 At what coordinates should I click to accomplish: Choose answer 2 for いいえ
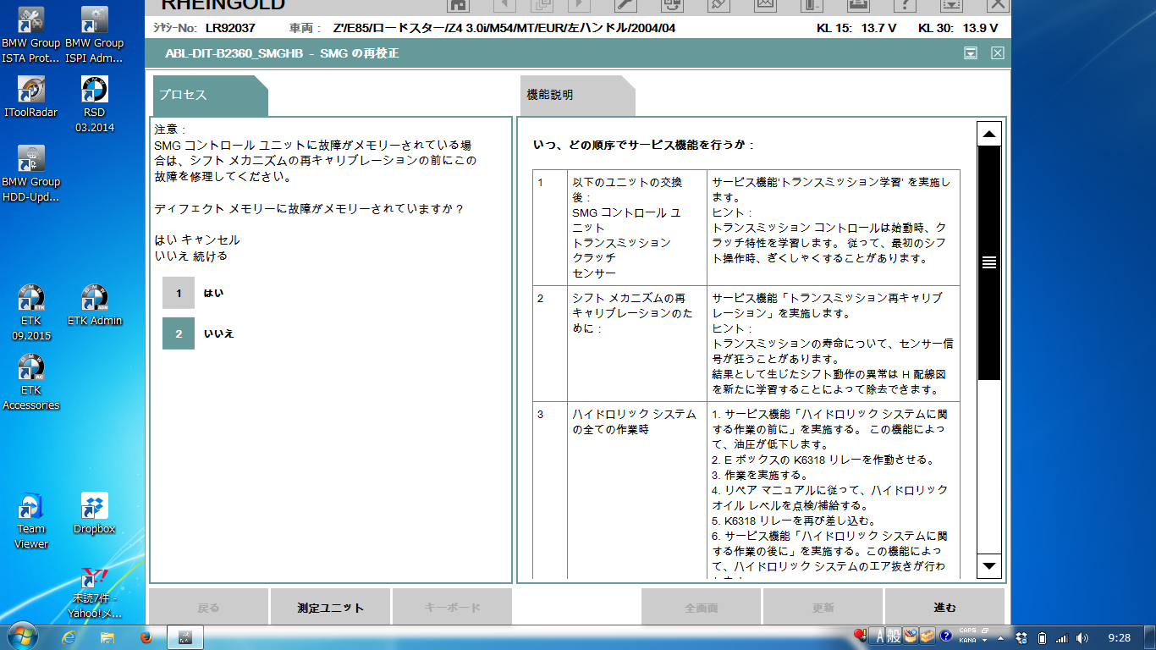click(x=179, y=333)
